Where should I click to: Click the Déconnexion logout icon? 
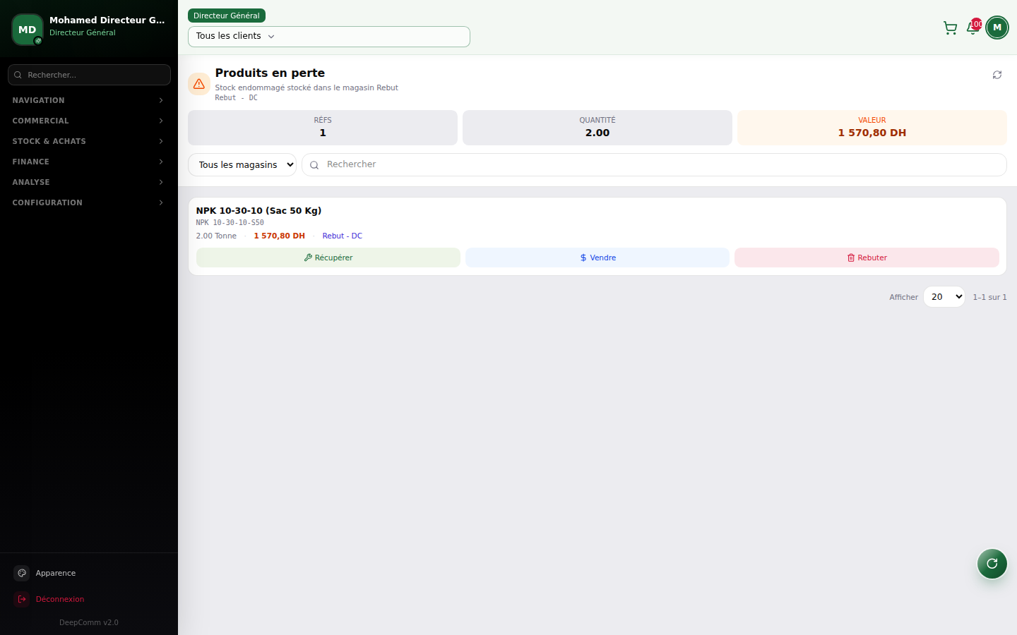point(22,599)
